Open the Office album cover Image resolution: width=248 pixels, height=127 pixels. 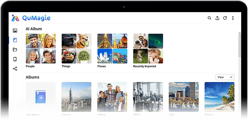(148, 97)
